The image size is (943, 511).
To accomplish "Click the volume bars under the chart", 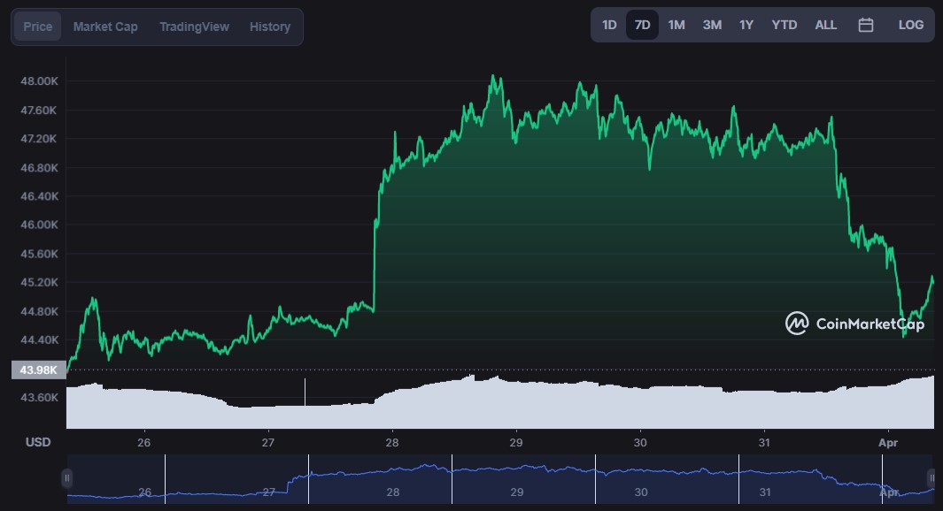I will (496, 405).
